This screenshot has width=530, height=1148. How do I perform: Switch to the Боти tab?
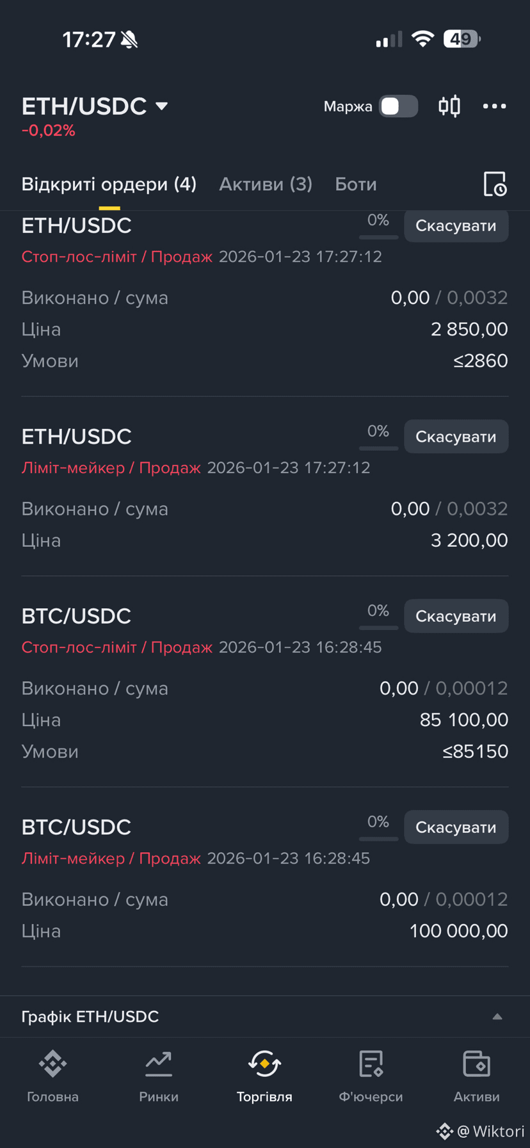click(356, 184)
